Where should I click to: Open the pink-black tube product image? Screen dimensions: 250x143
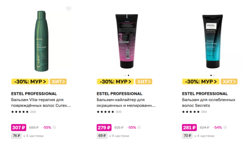(x=127, y=41)
